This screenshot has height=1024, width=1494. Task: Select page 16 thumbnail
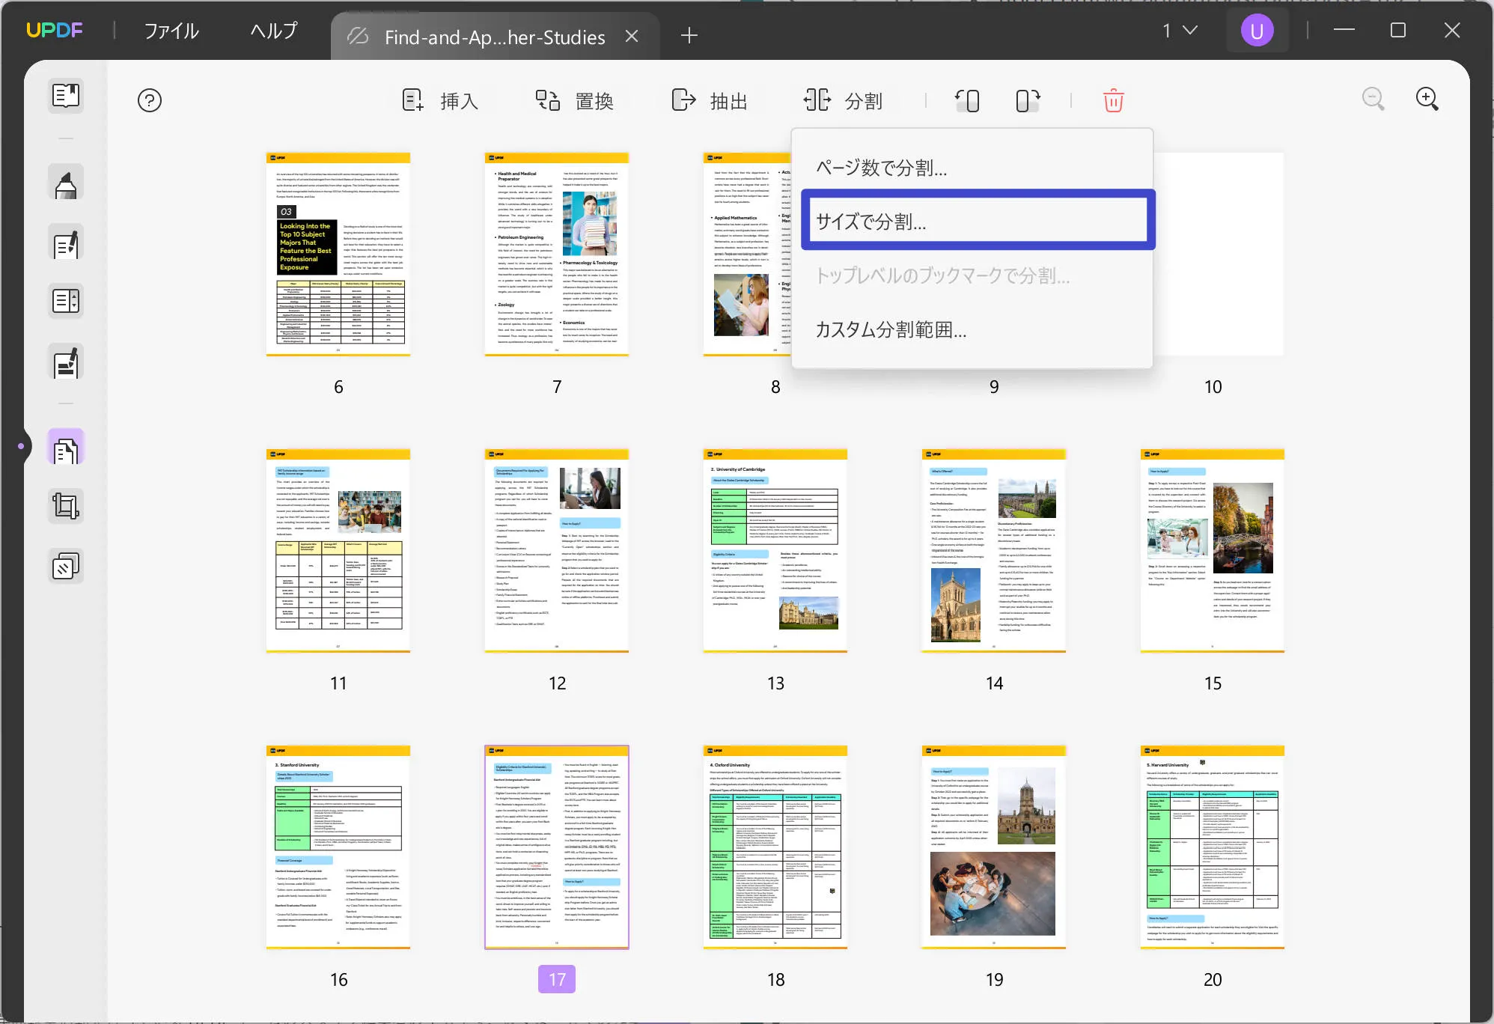point(338,847)
